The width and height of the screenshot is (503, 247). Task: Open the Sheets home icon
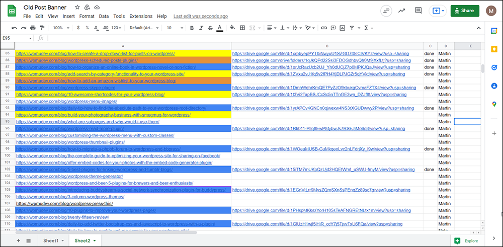(x=12, y=11)
